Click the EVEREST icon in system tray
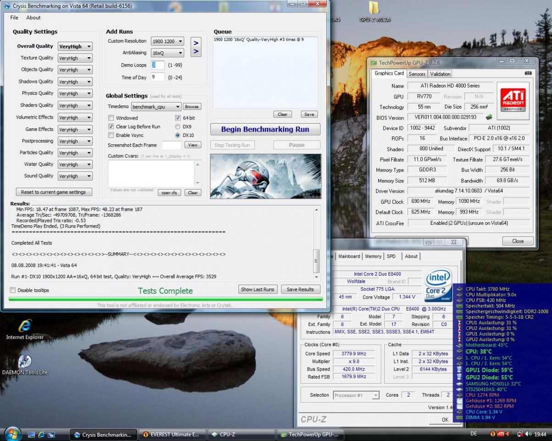Viewport: 552px width, 441px height. (x=493, y=434)
